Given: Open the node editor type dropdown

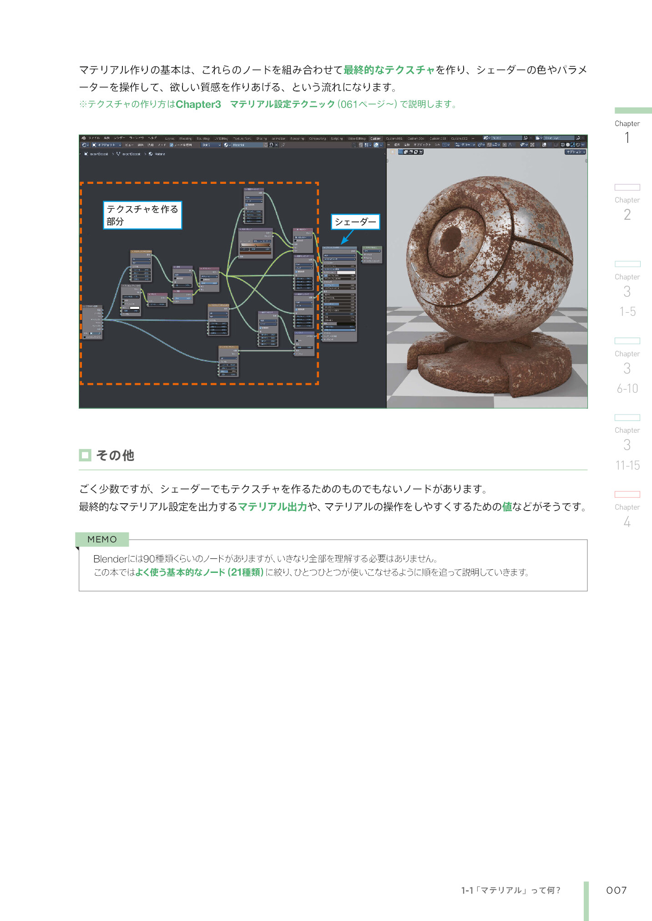Looking at the screenshot, I should click(x=86, y=145).
